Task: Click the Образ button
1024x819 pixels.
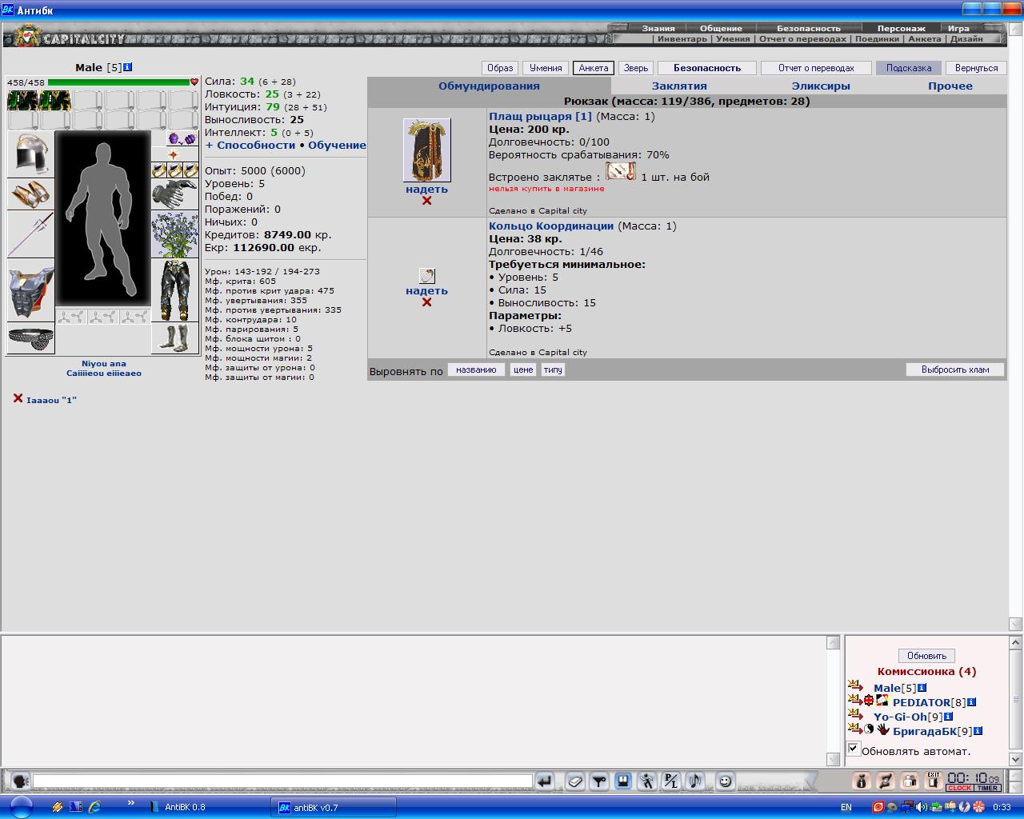Action: pos(501,68)
